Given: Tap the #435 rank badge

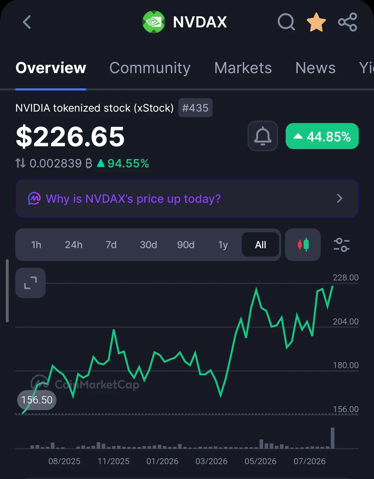Looking at the screenshot, I should tap(195, 108).
